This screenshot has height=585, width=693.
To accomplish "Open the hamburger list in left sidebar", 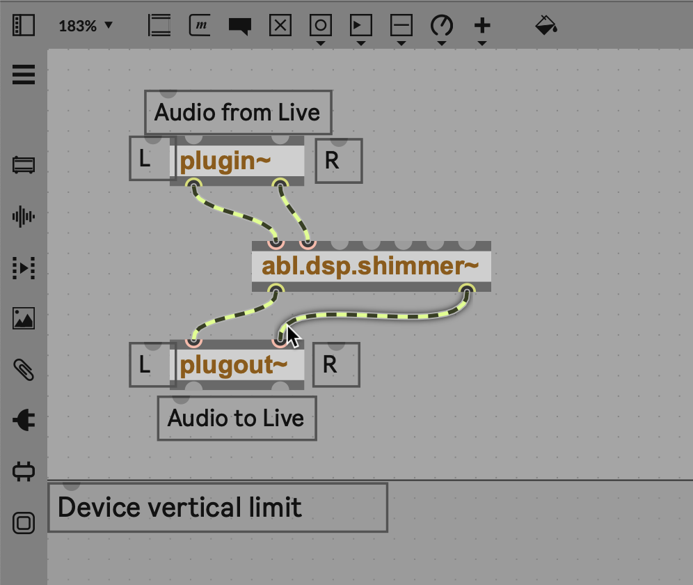I will pyautogui.click(x=24, y=74).
